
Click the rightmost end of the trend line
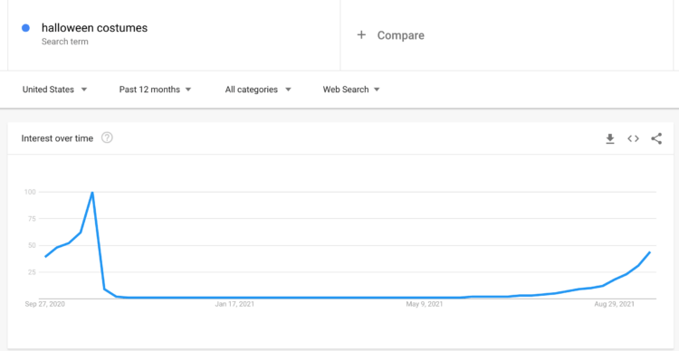(649, 252)
